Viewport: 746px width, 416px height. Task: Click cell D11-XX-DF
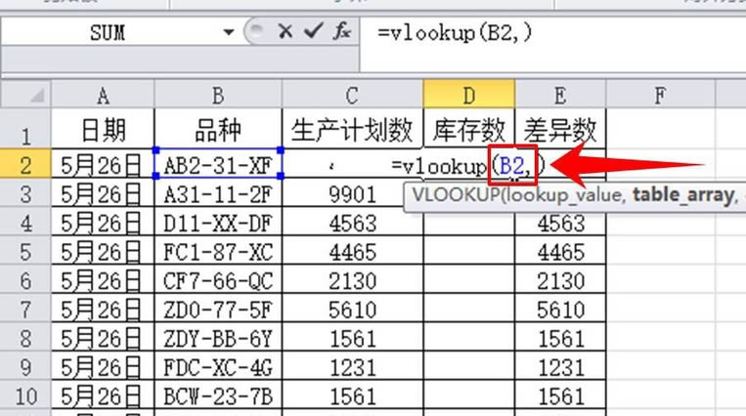pos(218,223)
